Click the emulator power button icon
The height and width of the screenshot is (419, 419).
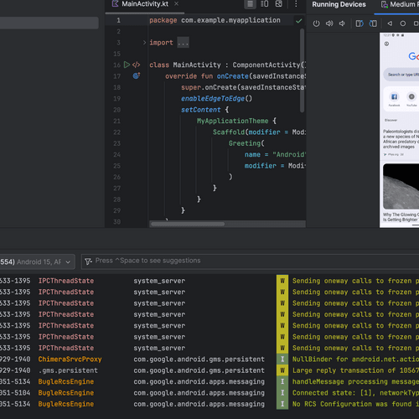point(316,23)
